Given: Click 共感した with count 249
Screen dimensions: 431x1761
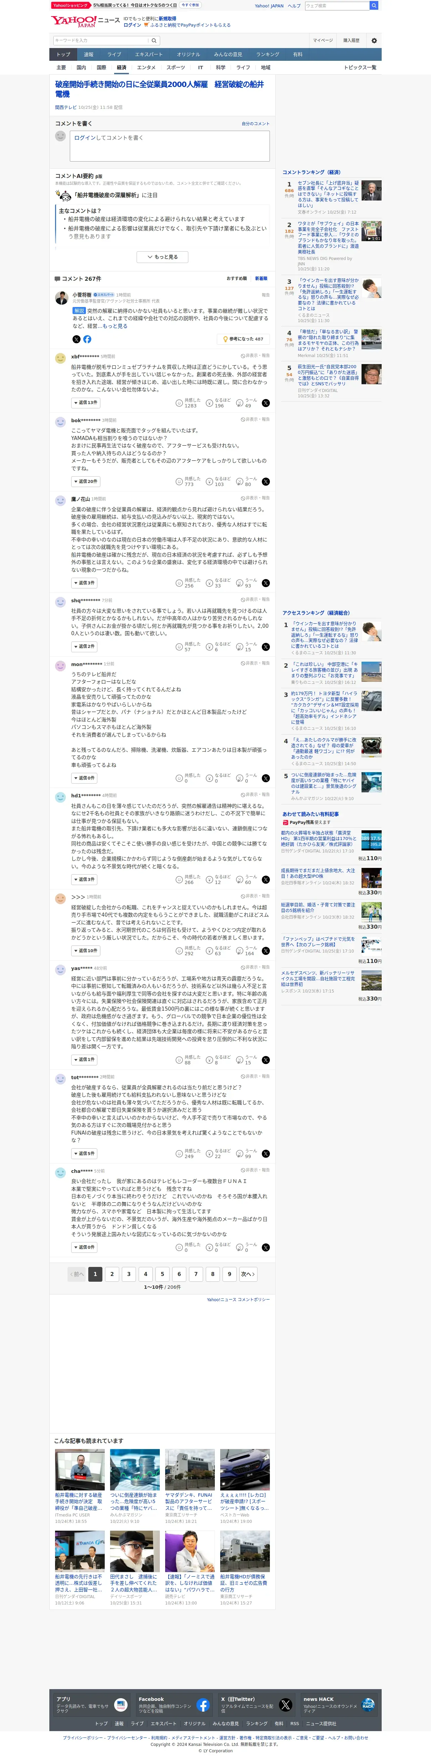Looking at the screenshot, I should click(189, 1153).
